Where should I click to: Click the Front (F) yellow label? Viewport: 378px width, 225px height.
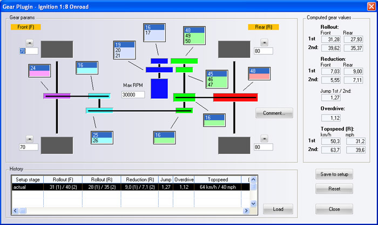(x=26, y=27)
